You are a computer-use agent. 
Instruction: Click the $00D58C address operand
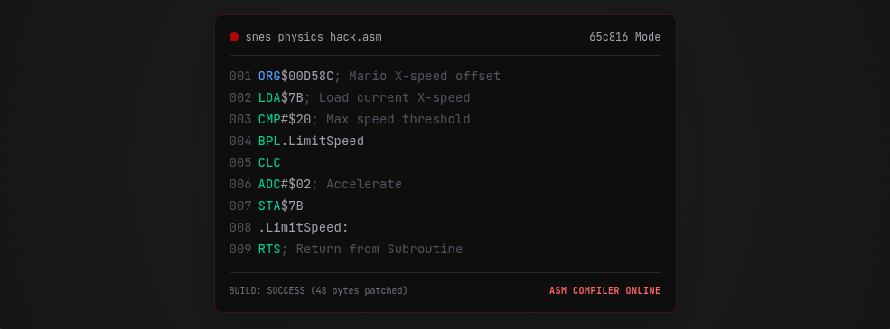(307, 76)
